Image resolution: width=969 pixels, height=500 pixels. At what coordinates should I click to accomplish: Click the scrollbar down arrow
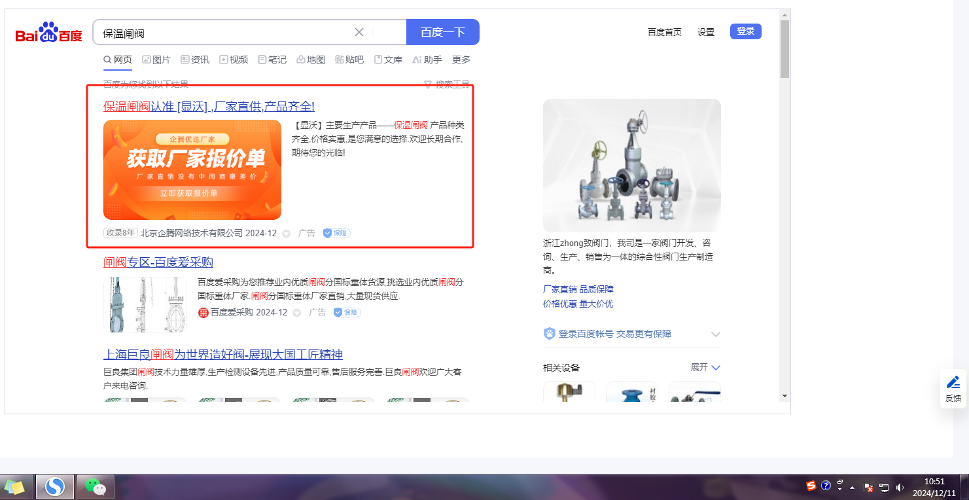tap(785, 396)
